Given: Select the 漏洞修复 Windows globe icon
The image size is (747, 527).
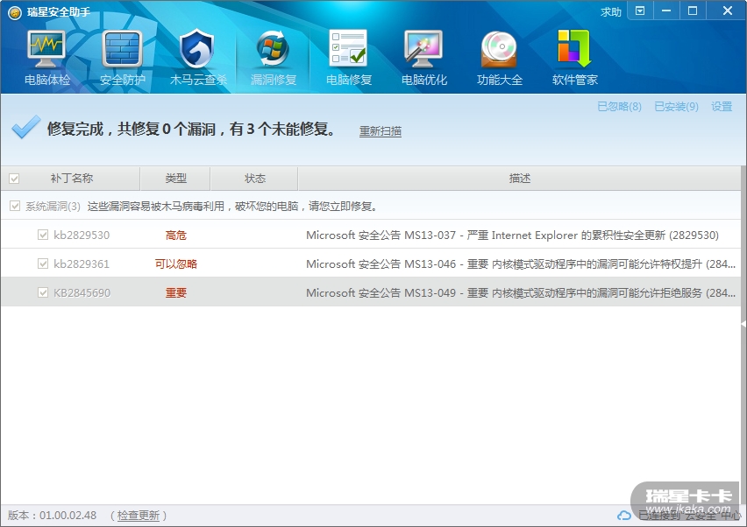Looking at the screenshot, I should pos(273,50).
